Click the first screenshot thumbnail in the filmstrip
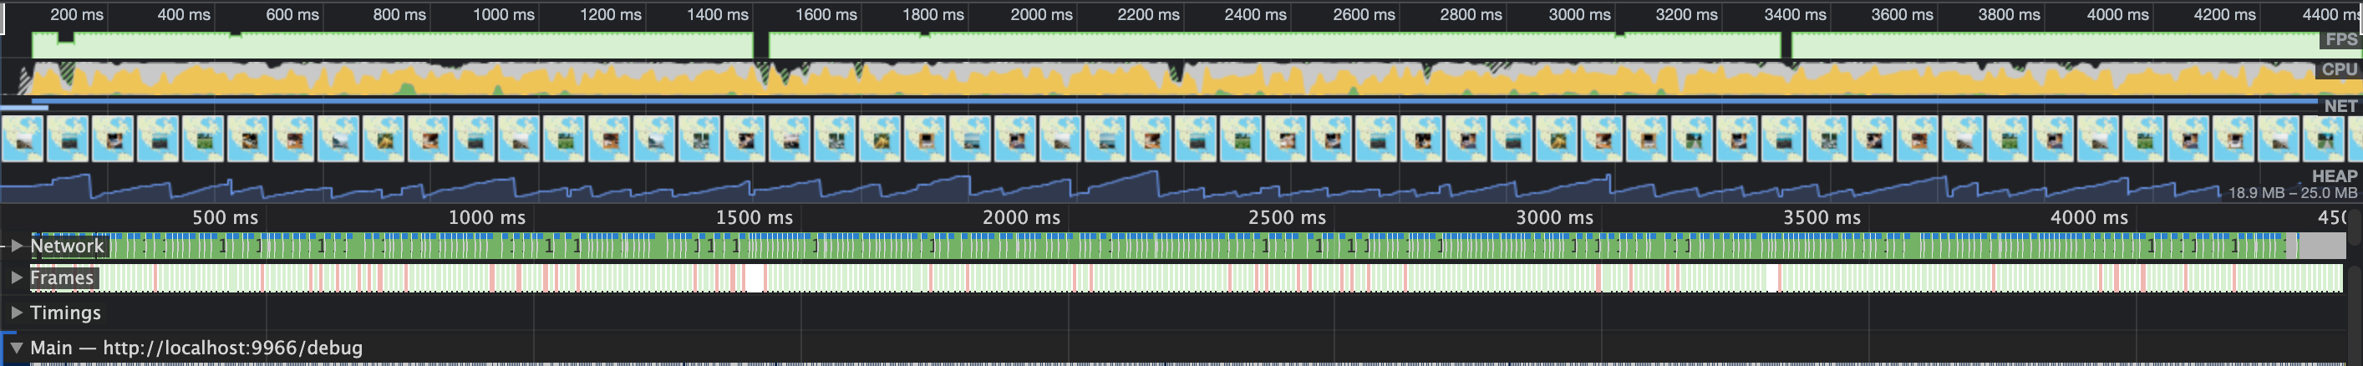 22,139
